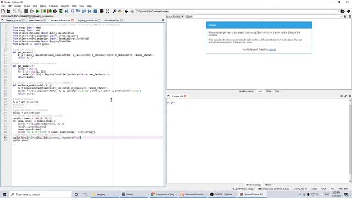Open OBS from the taskbar
Image resolution: width=352 pixels, height=198 pixels.
[223, 194]
